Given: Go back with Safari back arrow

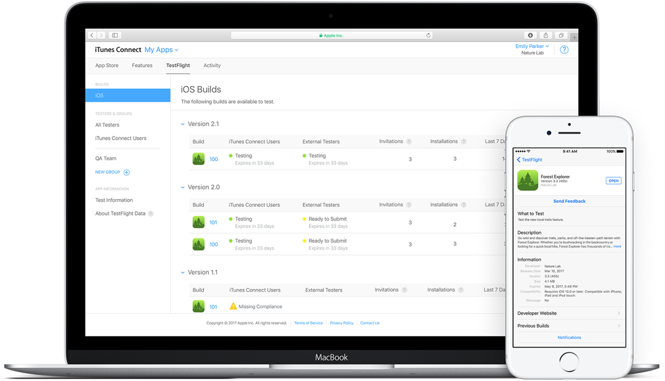Looking at the screenshot, I should click(x=92, y=35).
